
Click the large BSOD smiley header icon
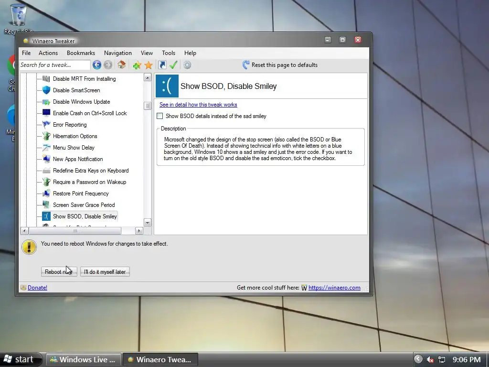coord(167,86)
